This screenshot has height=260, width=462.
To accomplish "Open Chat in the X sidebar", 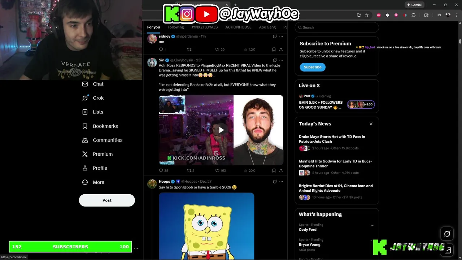I will click(93, 84).
